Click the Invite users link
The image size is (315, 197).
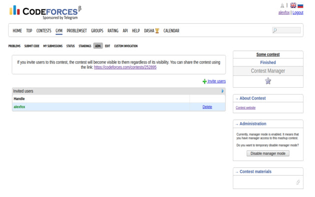tap(217, 81)
